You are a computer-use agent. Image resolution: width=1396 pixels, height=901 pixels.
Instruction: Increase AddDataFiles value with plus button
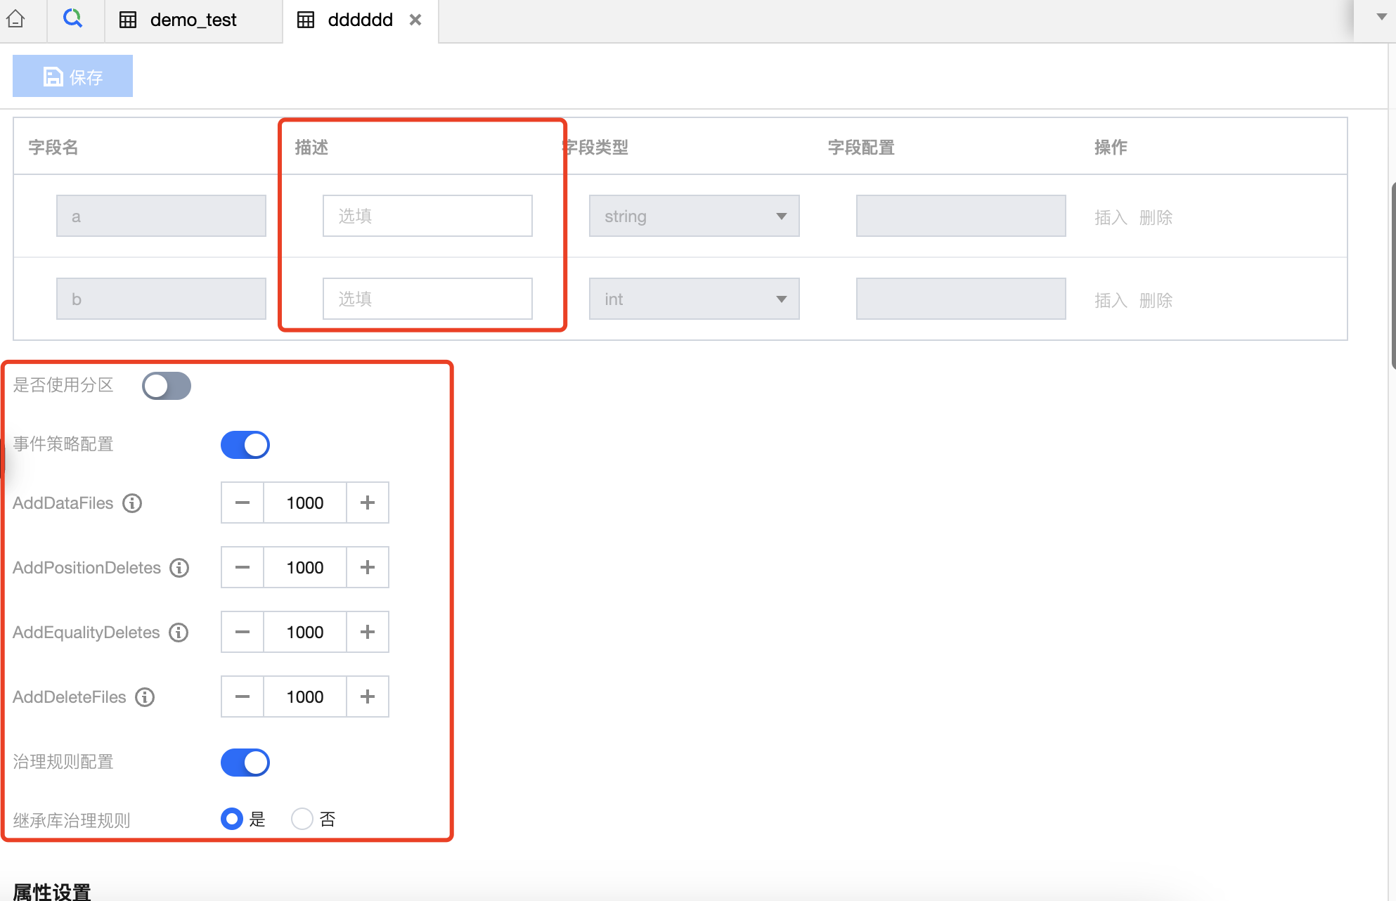367,503
